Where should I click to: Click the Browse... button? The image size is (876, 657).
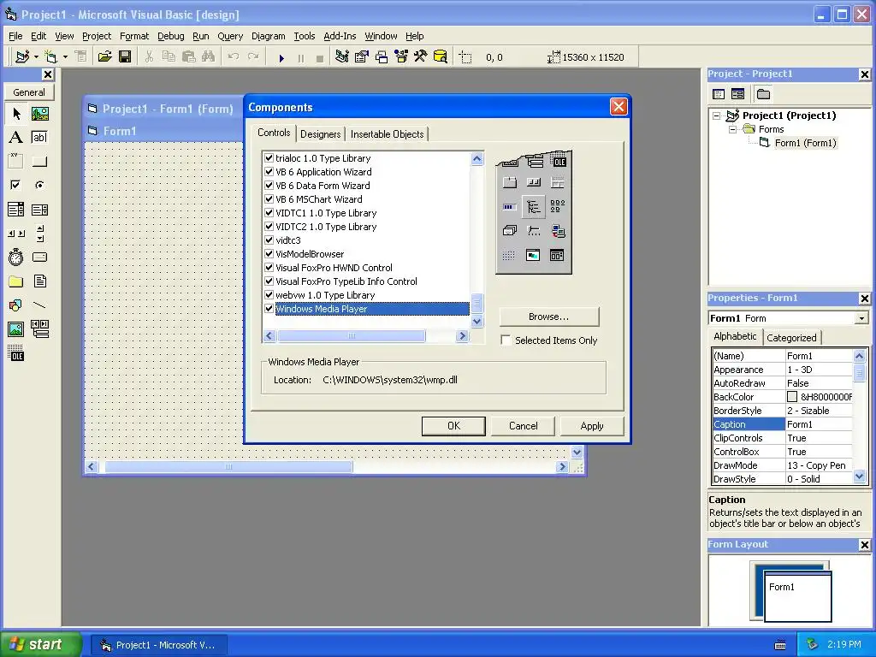[548, 317]
